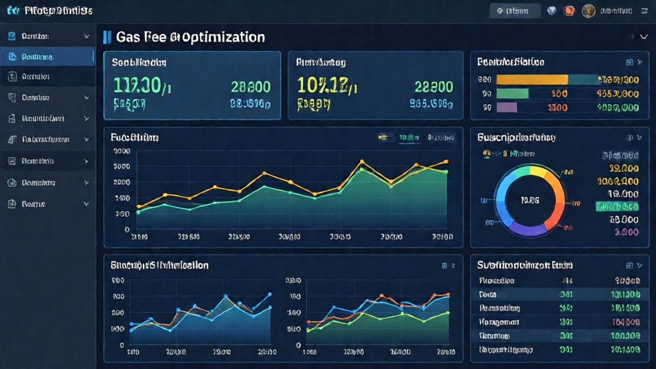The image size is (656, 369).
Task: Click the green highlighted value beside donut chart
Action: (x=617, y=207)
